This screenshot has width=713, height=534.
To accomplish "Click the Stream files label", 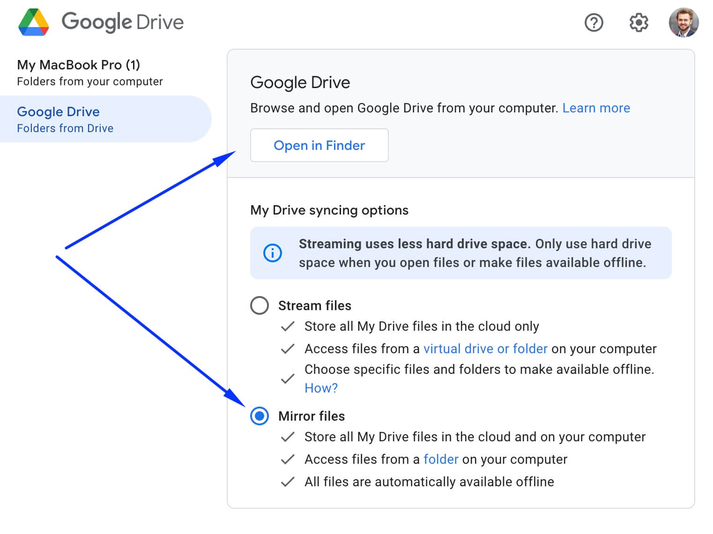I will coord(315,306).
